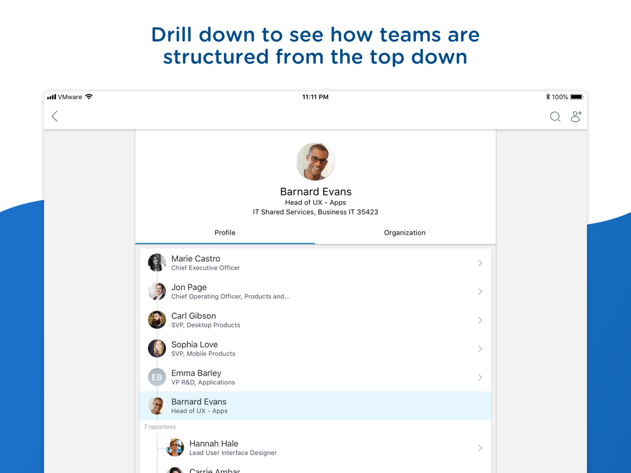This screenshot has width=631, height=473.
Task: Open Hannah Hale row chevron
Action: point(480,448)
